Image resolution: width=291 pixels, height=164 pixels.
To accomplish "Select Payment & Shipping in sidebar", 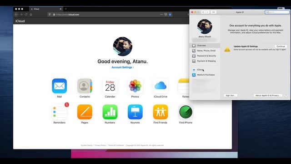I will pyautogui.click(x=205, y=61).
